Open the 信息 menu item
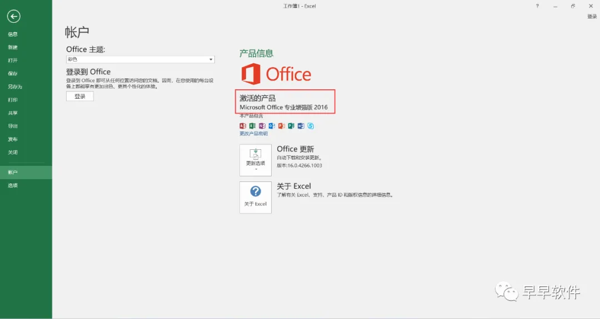The image size is (600, 319). pyautogui.click(x=26, y=34)
